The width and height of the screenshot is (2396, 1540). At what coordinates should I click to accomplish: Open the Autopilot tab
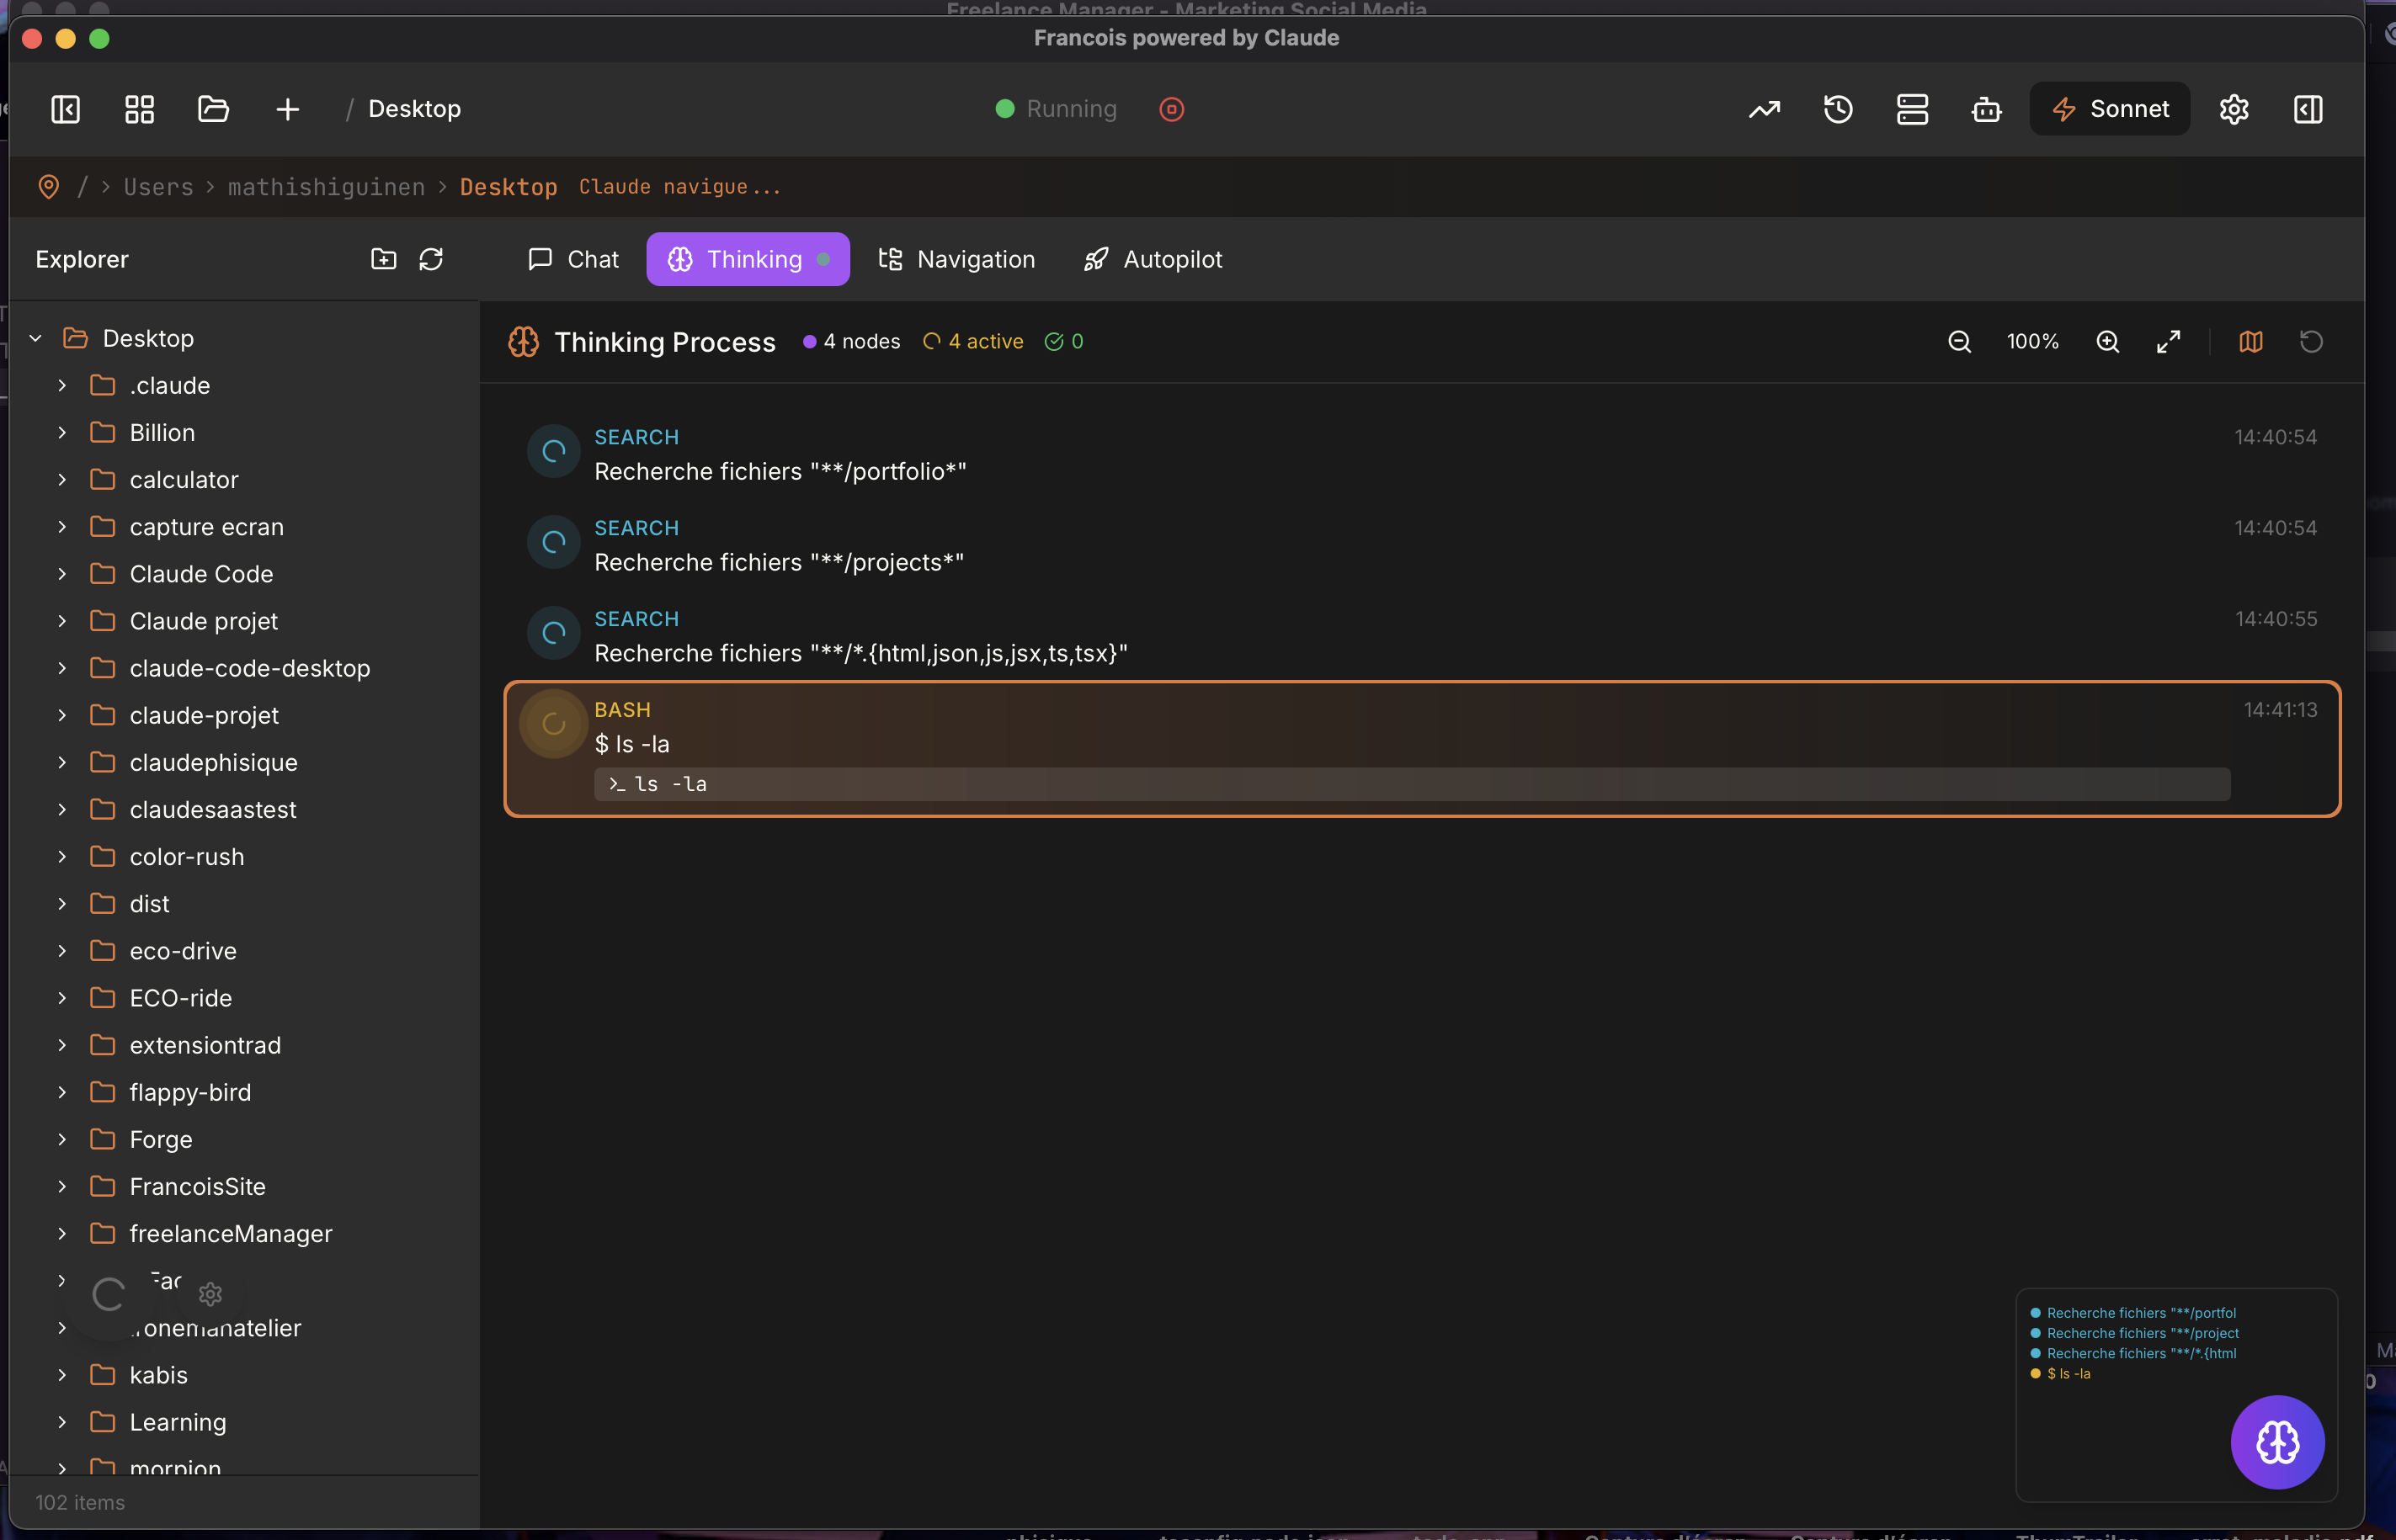click(x=1153, y=259)
